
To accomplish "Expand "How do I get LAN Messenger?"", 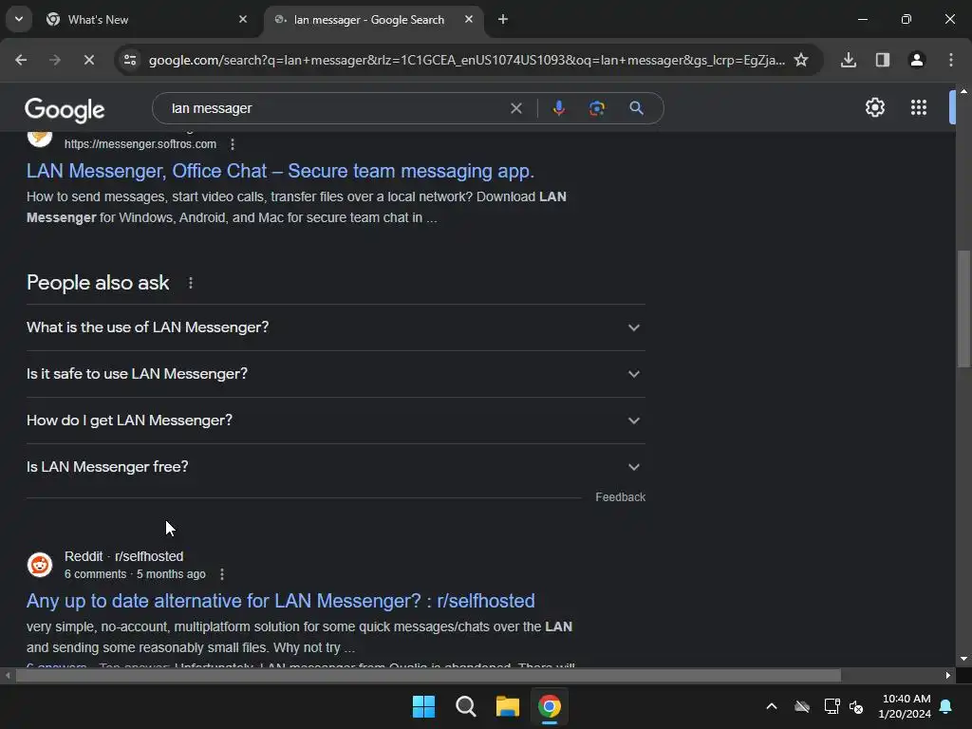I will point(335,421).
